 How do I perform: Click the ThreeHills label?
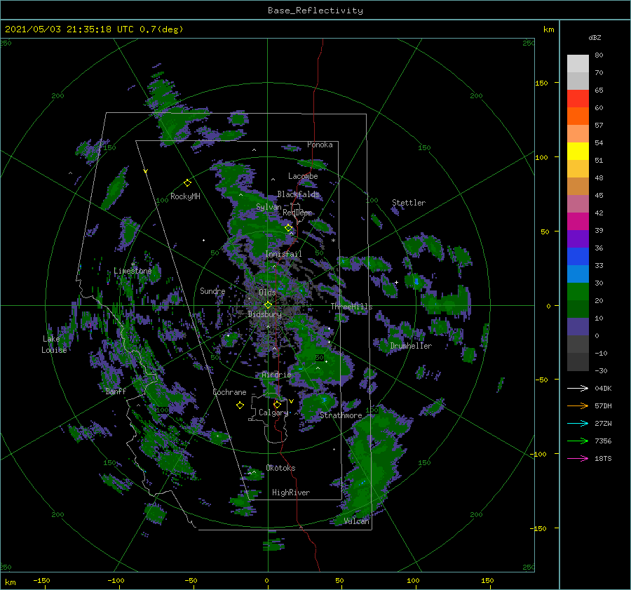coord(351,307)
